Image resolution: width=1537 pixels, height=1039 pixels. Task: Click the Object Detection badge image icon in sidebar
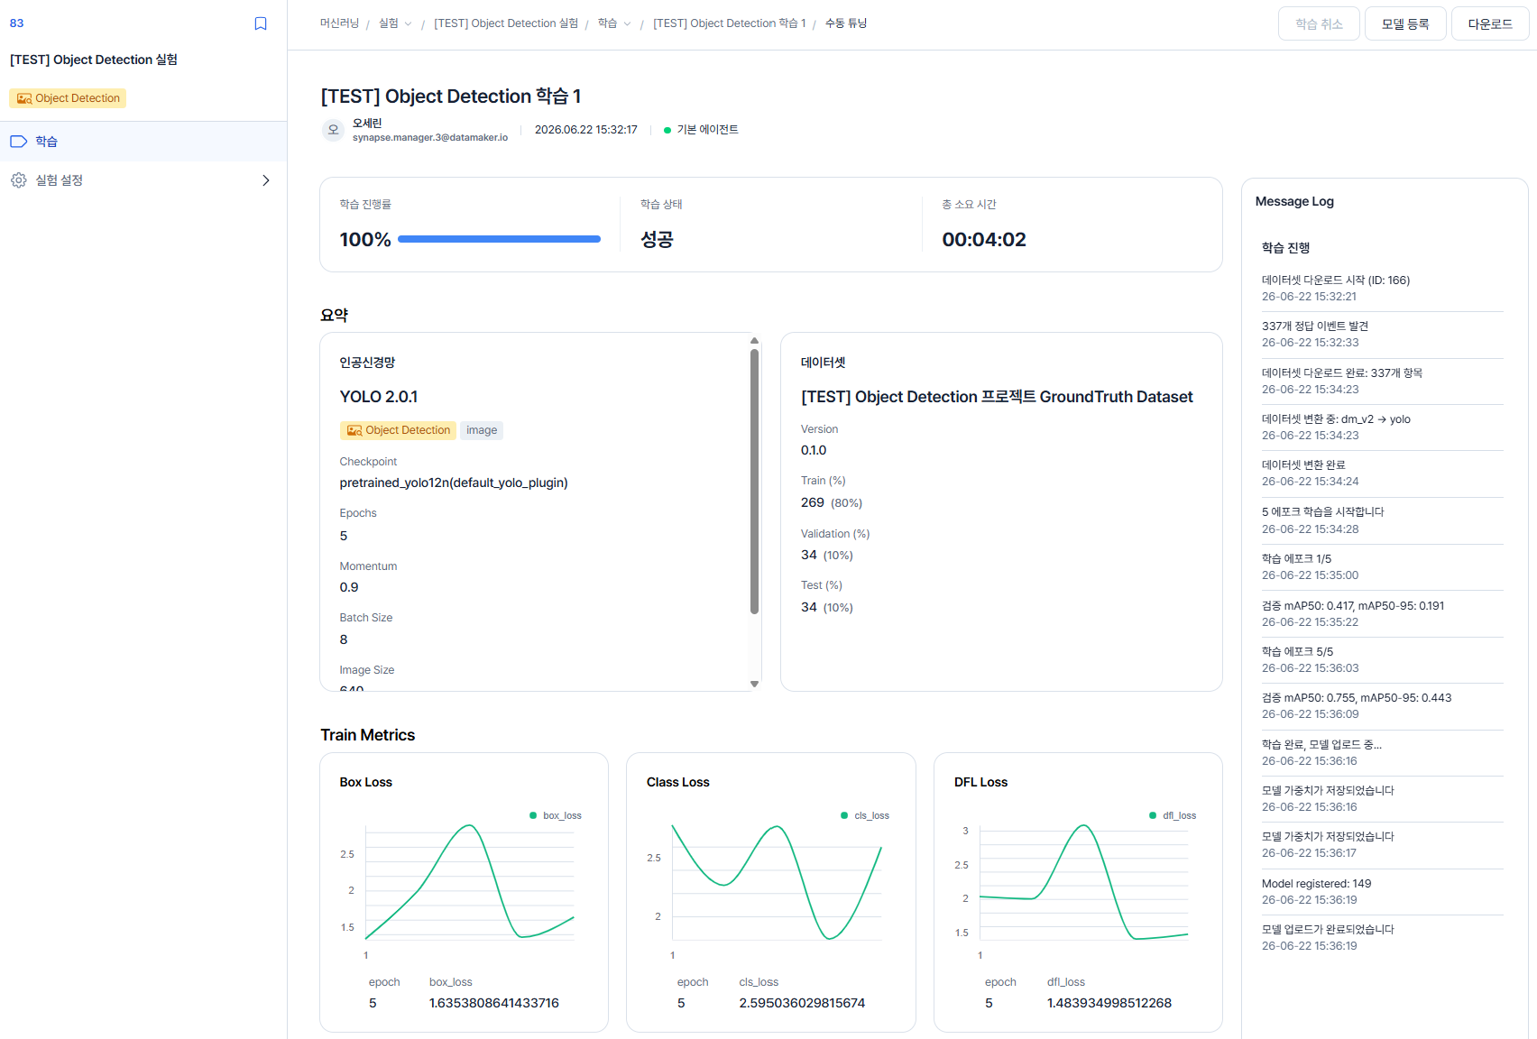pyautogui.click(x=24, y=98)
